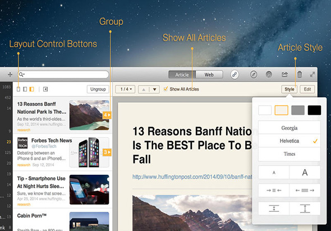This screenshot has height=231, width=331.
Task: Increase font size with large A
Action: (305, 173)
